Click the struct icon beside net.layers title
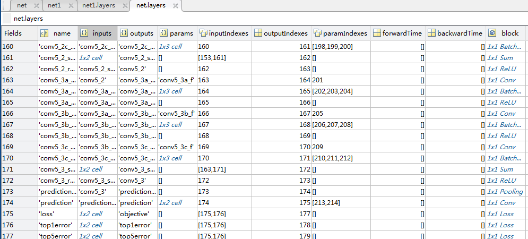 coord(7,18)
